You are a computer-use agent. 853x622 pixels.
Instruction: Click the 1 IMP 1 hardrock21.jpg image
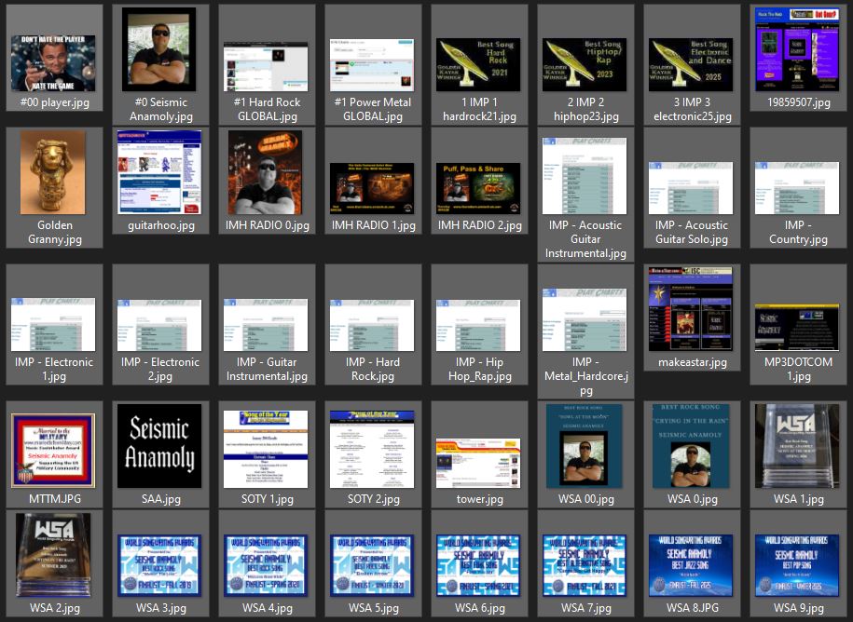coord(478,64)
